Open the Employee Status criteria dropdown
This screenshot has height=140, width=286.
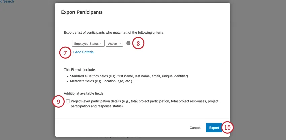click(x=88, y=44)
